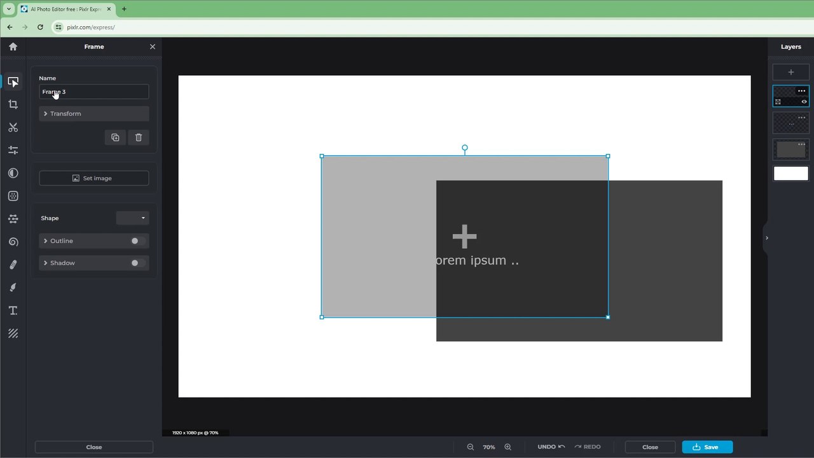Open the Shape dropdown
Screen dimensions: 814x458
coord(132,218)
